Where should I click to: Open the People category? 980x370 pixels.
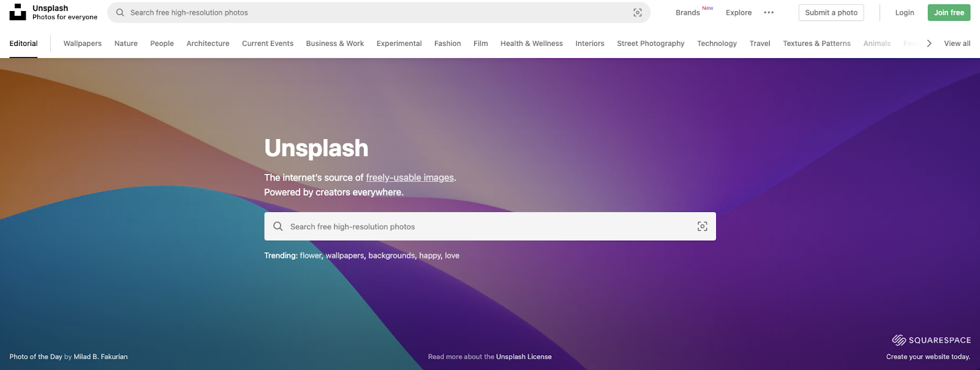pos(162,43)
